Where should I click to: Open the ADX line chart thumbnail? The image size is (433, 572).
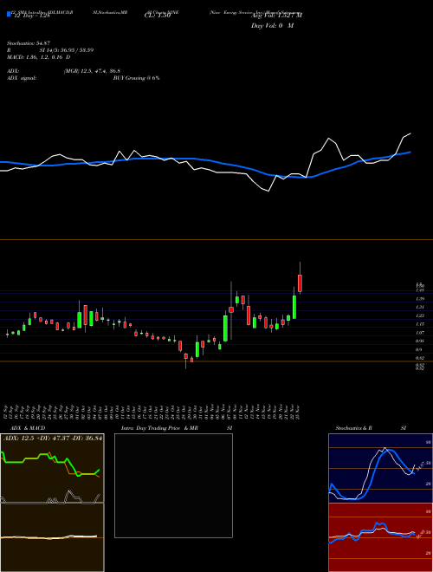click(x=52, y=468)
